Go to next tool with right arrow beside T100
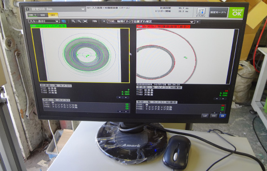 click(198, 22)
